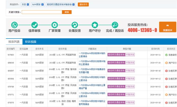Click date 2020-08-11
Image resolution: width=177 pixels, height=107 pixels.
156,55
